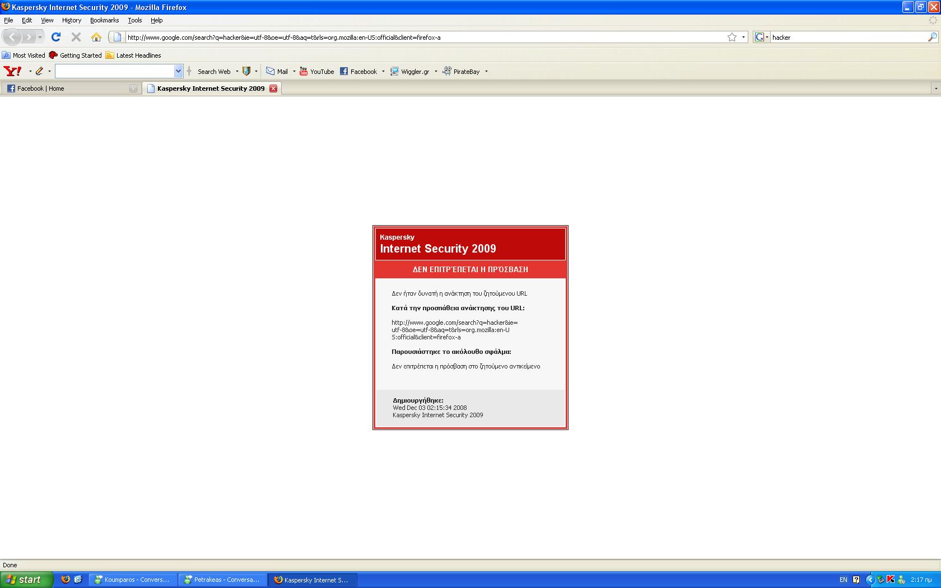The width and height of the screenshot is (941, 588).
Task: Open Facebook from the Yahoo toolbar
Action: pos(358,71)
